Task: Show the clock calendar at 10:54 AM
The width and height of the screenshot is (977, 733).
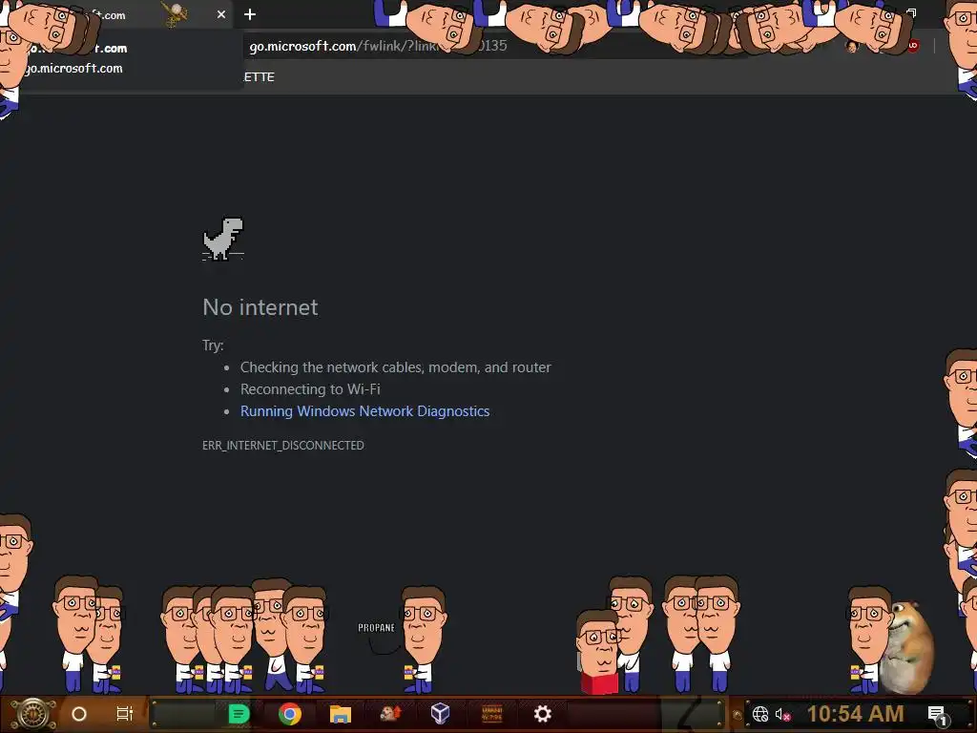Action: pyautogui.click(x=856, y=714)
